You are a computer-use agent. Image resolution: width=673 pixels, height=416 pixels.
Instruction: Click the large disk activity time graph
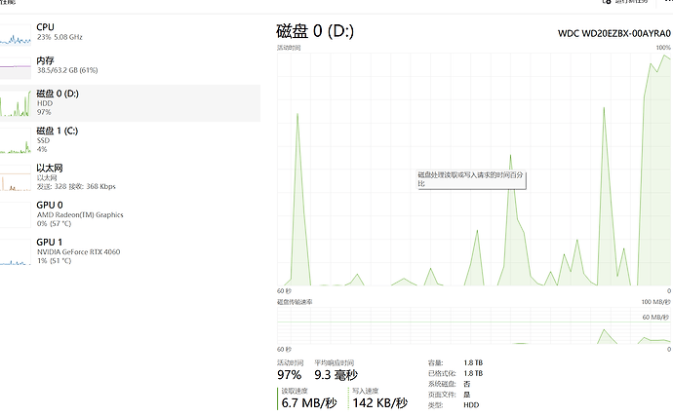(474, 170)
